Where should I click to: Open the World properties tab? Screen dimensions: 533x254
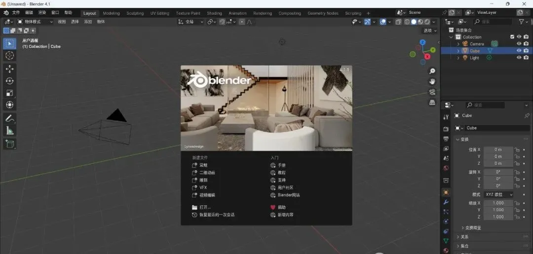click(446, 168)
